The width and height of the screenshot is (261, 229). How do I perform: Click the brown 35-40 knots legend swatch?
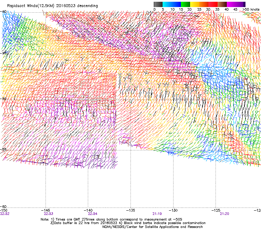(x=222, y=4)
